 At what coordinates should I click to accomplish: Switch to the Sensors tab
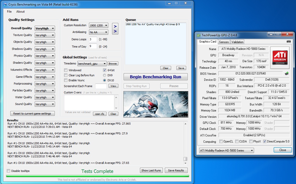click(x=224, y=42)
